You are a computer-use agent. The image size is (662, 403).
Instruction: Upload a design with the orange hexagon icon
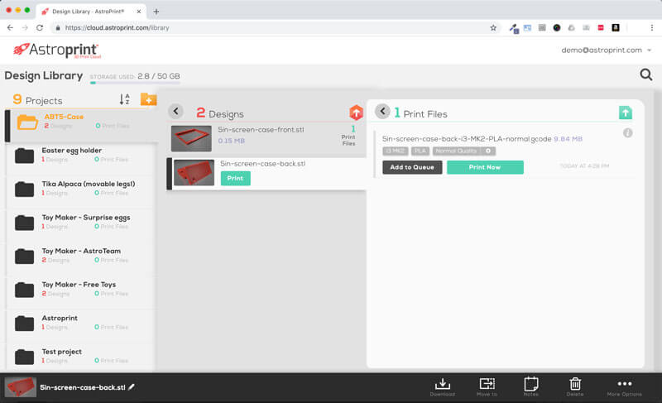[356, 113]
